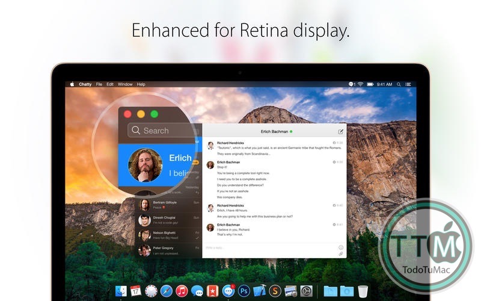Viewport: 481px width, 301px height.
Task: Click Erlich's avatar beside "I believe in you"
Action: coord(210,228)
